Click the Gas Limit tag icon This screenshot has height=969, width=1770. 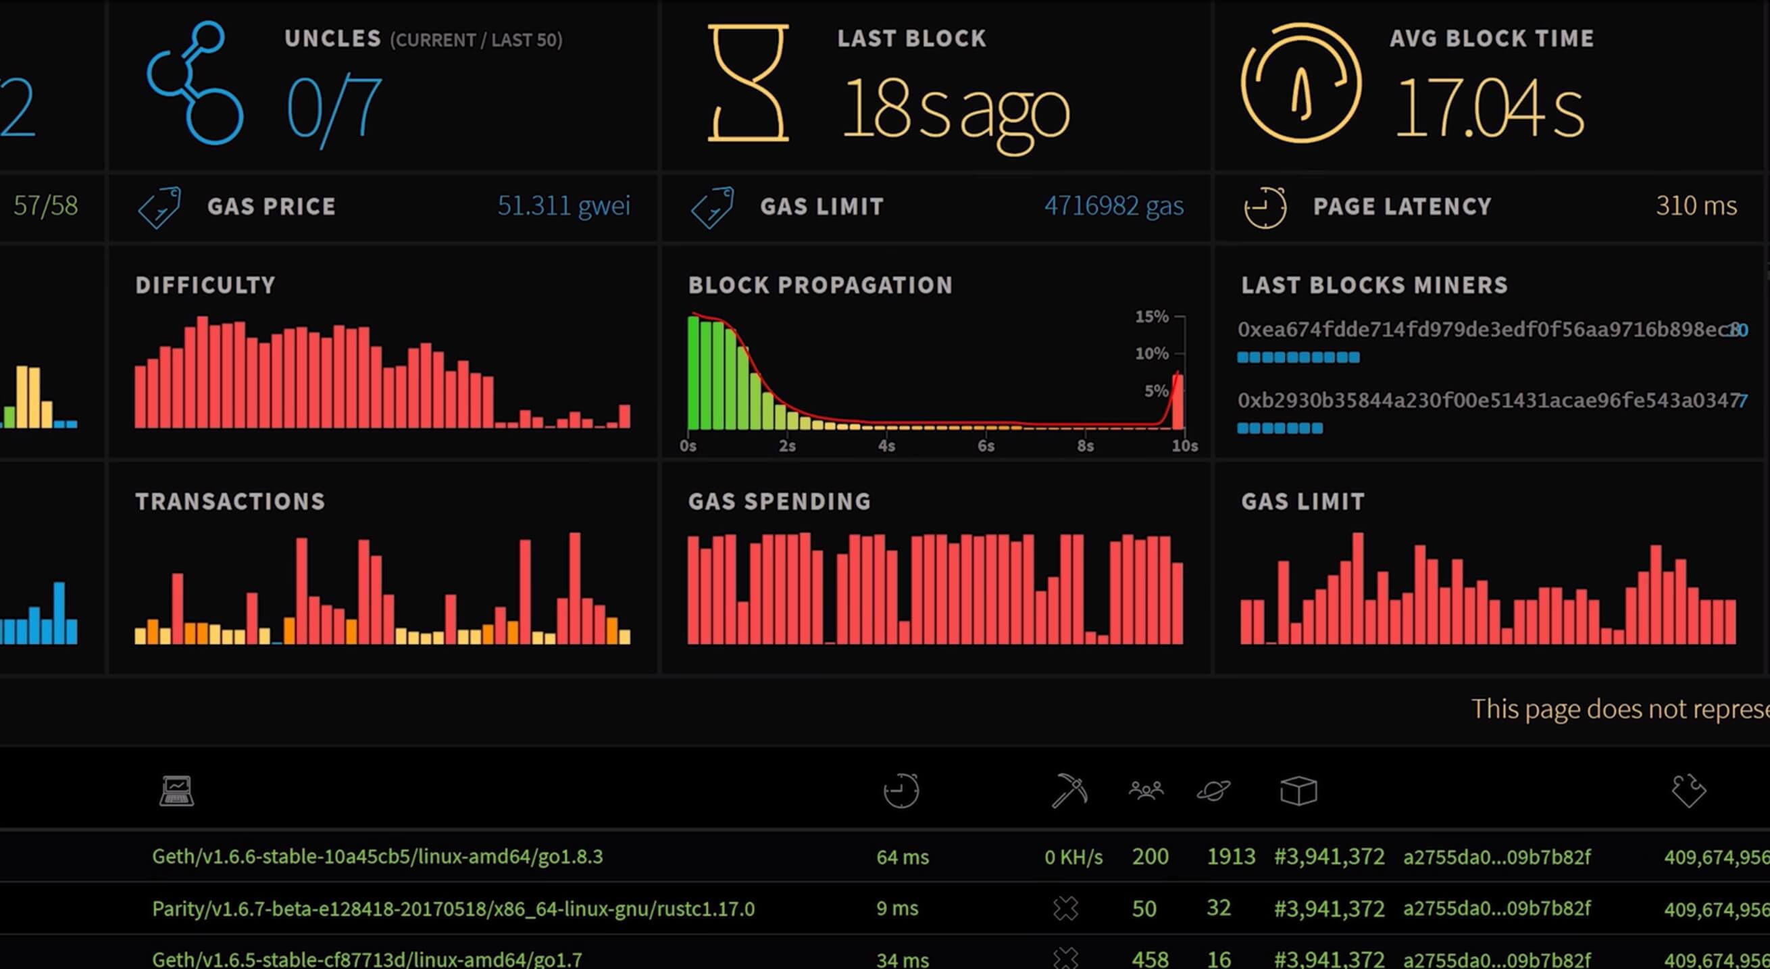click(713, 207)
